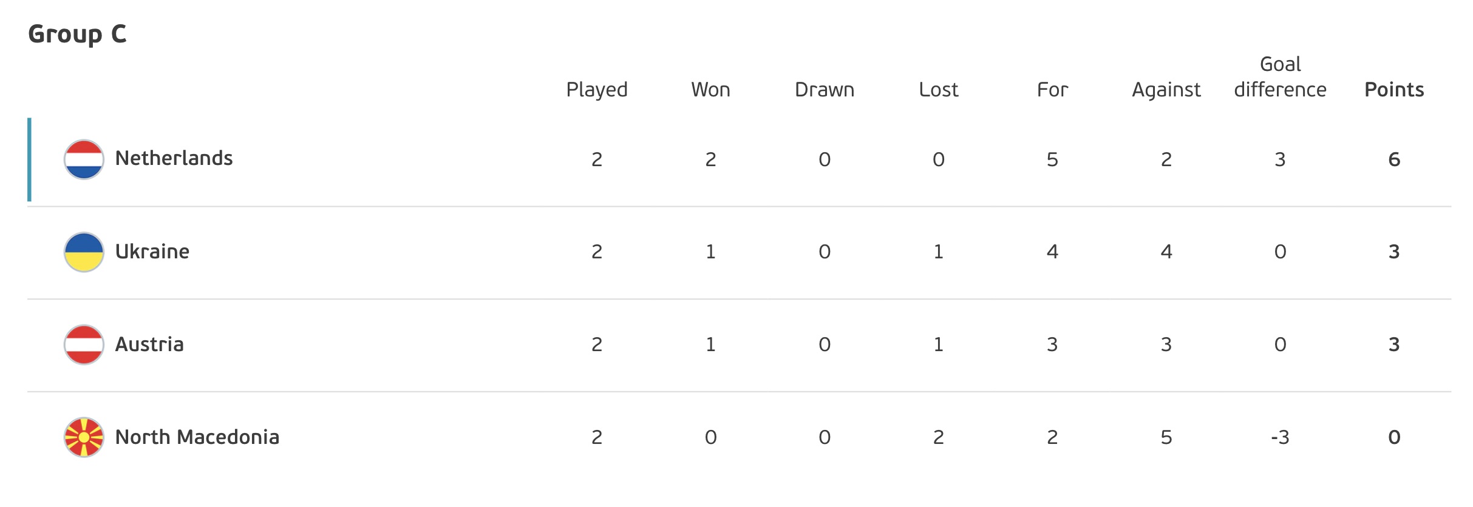This screenshot has height=507, width=1473.
Task: Click the Played column header
Action: tap(597, 90)
